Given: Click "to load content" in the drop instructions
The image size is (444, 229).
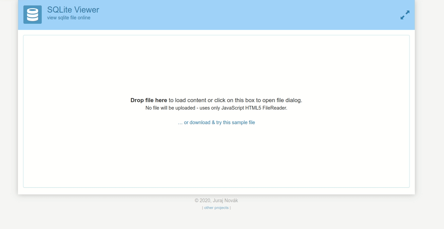Looking at the screenshot, I should coord(187,100).
